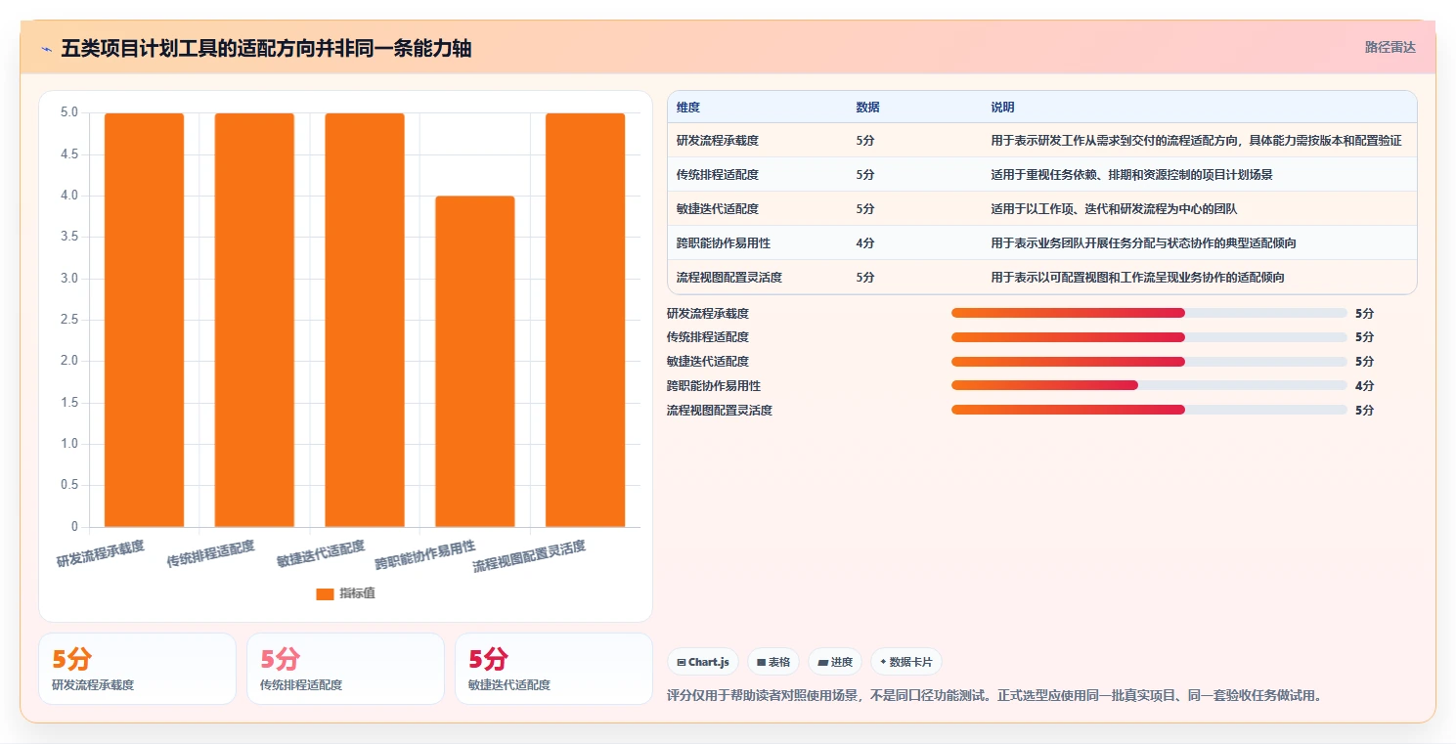Click the 表格 tag
This screenshot has height=744, width=1456.
point(773,662)
